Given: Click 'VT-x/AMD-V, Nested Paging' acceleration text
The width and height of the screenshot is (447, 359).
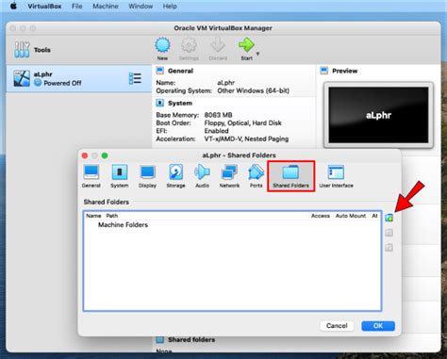Looking at the screenshot, I should tap(246, 139).
